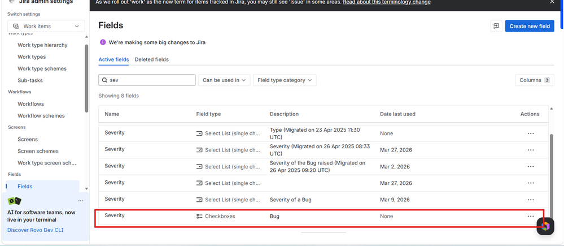Click the magnifier icon in the search box

[104, 80]
